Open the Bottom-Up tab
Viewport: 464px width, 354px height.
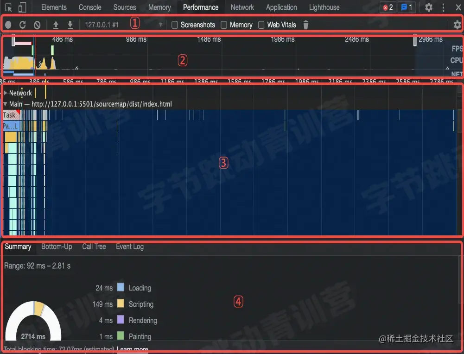tap(57, 247)
